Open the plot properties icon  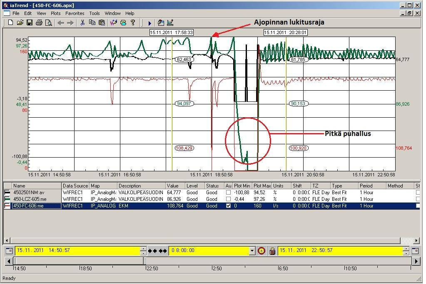pyautogui.click(x=161, y=23)
